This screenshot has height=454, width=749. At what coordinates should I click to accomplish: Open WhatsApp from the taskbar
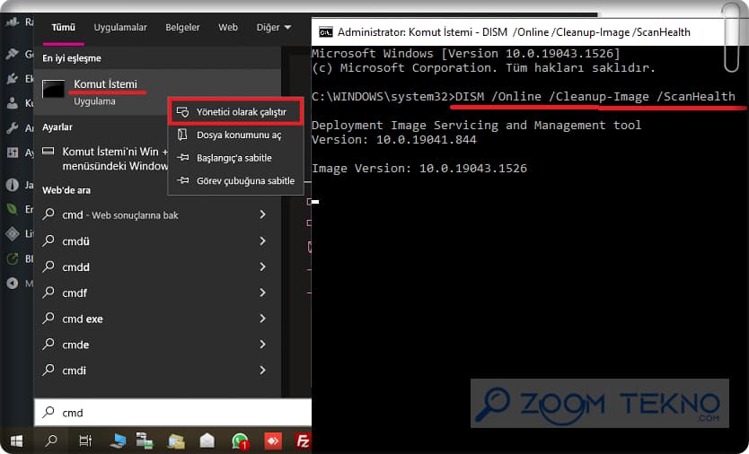(x=240, y=441)
